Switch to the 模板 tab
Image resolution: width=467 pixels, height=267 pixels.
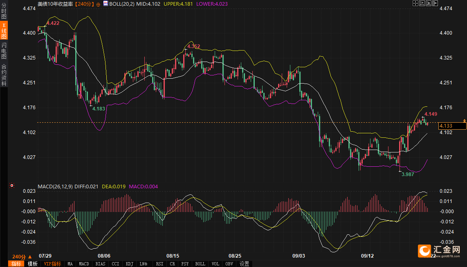[32, 264]
